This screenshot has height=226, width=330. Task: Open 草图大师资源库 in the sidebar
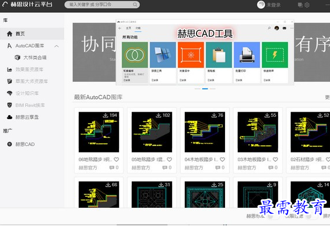32,81
